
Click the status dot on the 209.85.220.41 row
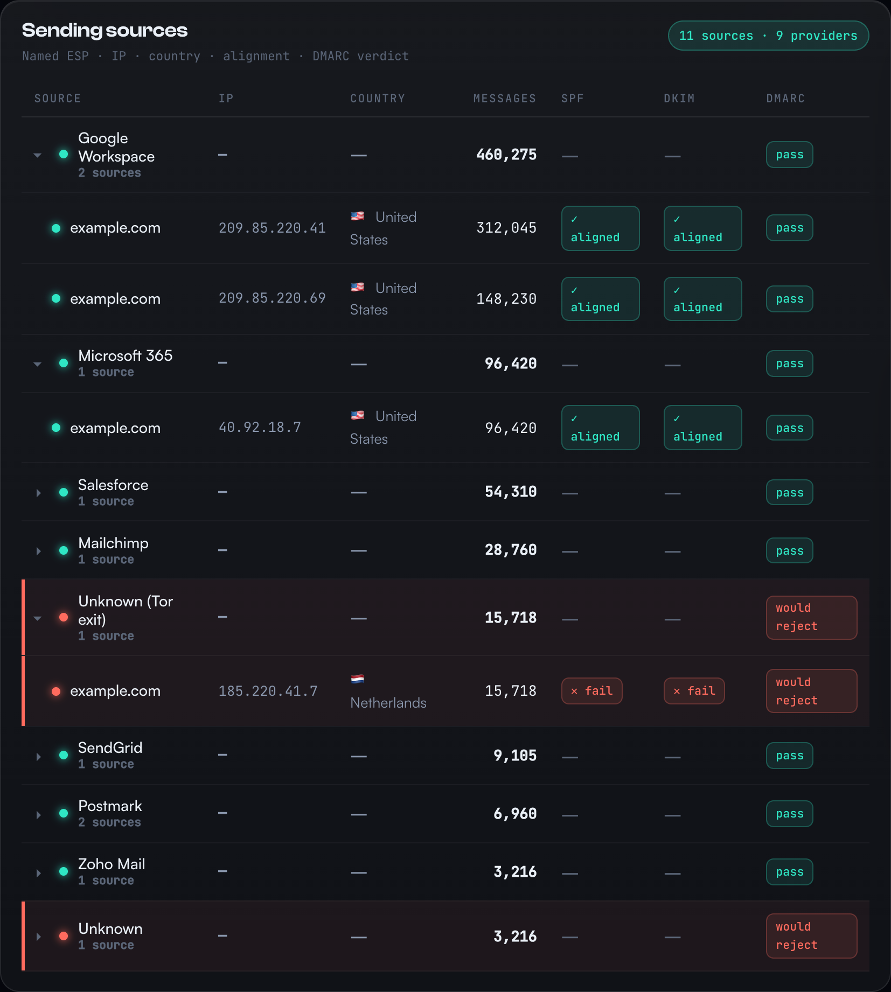pos(56,228)
